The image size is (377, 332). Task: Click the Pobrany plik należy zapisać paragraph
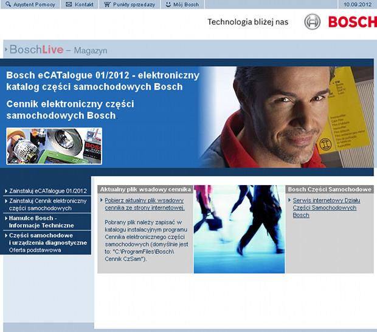coord(146,240)
